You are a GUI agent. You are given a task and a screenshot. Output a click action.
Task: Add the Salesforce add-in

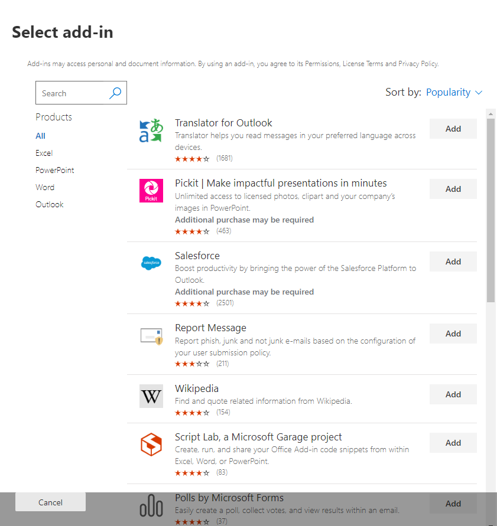pos(453,262)
